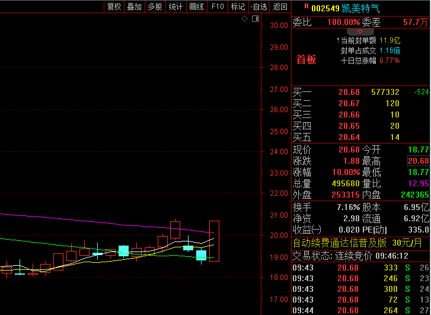The width and height of the screenshot is (431, 315).
Task: Click the boxed 最高 value 20.68
Action: coord(419,161)
